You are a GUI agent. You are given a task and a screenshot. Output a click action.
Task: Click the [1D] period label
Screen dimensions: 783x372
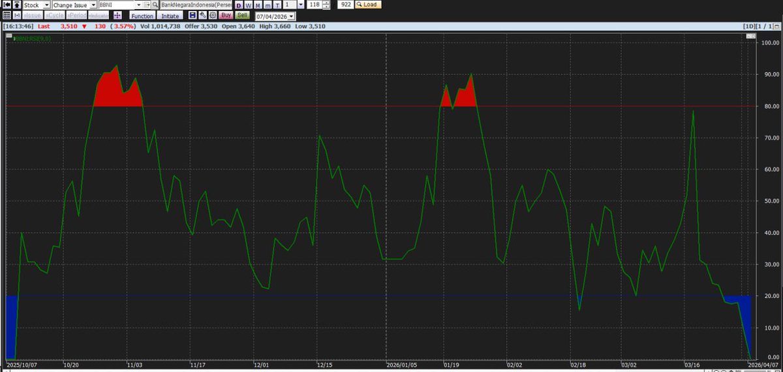coord(749,26)
